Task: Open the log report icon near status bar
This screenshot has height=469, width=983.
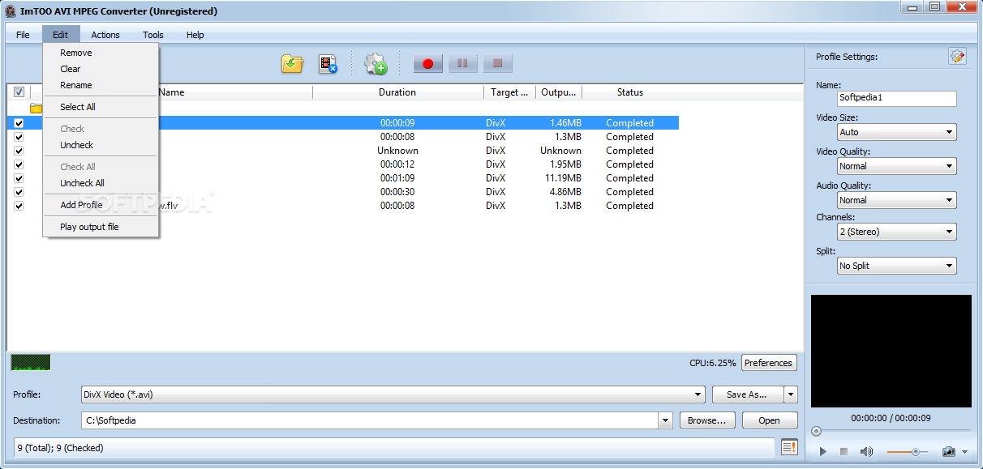Action: pyautogui.click(x=789, y=447)
